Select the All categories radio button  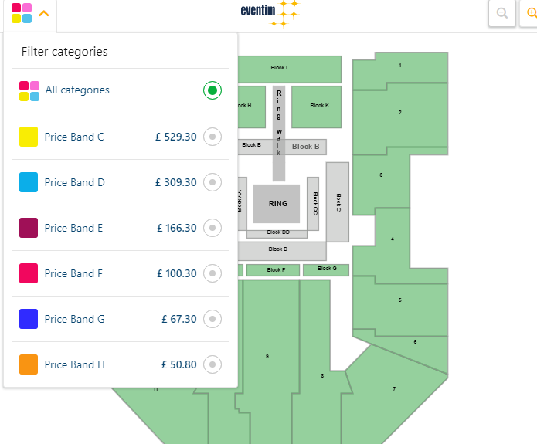pyautogui.click(x=212, y=90)
